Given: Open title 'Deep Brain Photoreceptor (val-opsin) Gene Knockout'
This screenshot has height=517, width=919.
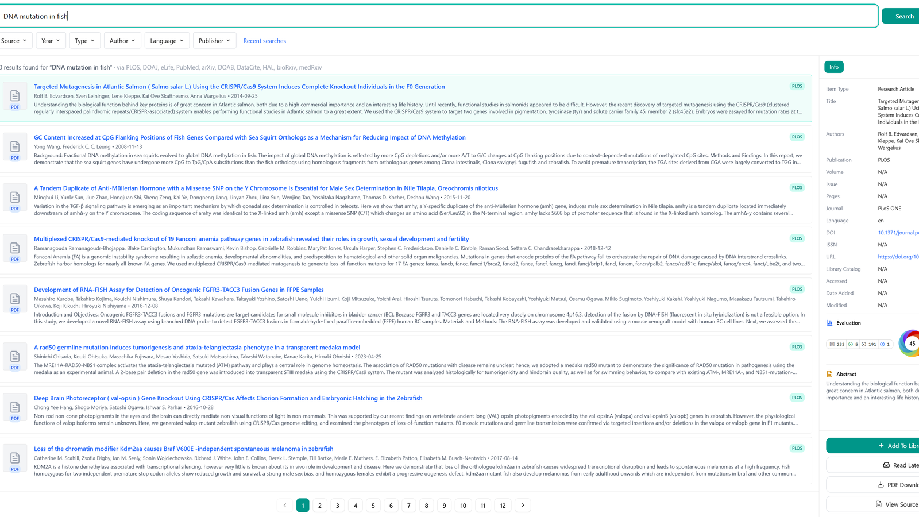Looking at the screenshot, I should tap(228, 398).
